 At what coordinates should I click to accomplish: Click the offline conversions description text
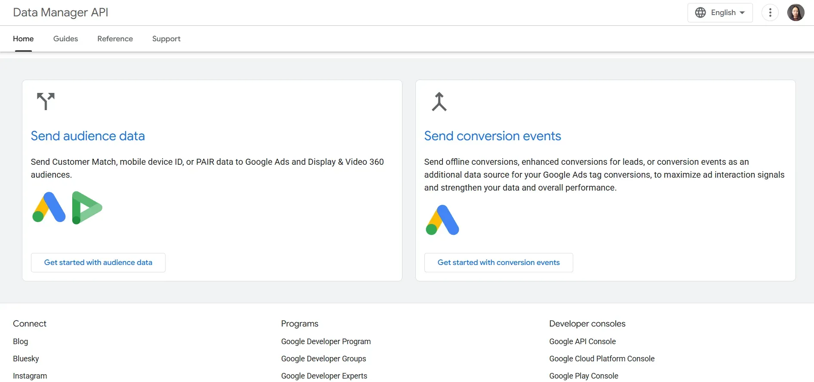click(604, 175)
